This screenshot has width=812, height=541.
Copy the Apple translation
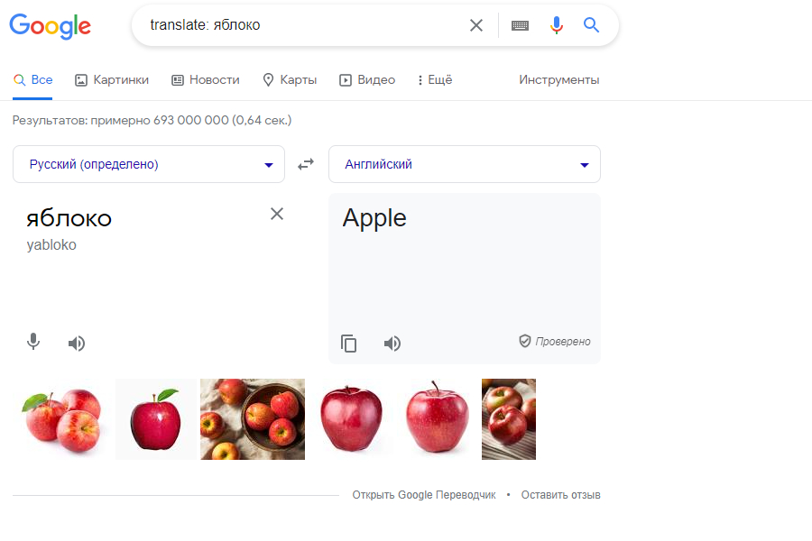(x=349, y=343)
